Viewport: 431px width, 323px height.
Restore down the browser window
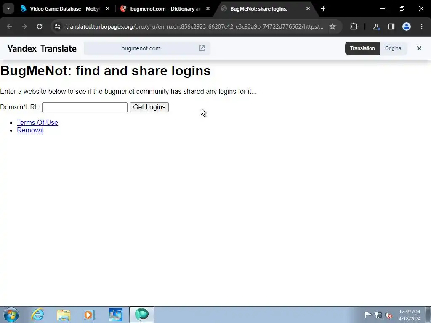tap(402, 9)
